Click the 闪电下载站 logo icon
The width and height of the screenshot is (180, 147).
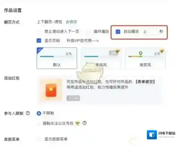click(152, 135)
